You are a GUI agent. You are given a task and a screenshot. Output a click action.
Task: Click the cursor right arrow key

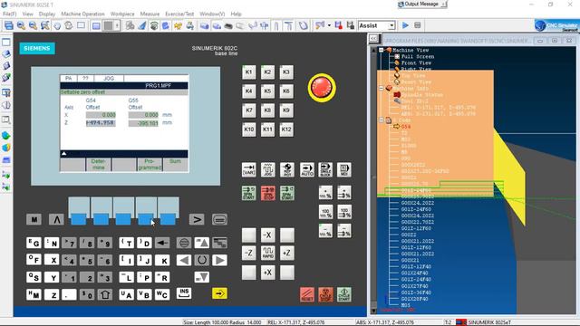tap(219, 260)
